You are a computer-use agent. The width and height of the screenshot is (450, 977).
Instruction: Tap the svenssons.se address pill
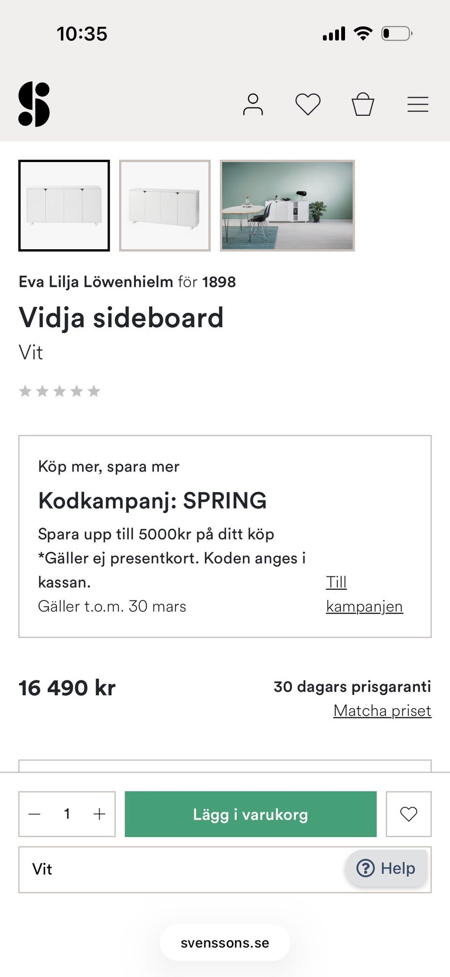pyautogui.click(x=225, y=943)
